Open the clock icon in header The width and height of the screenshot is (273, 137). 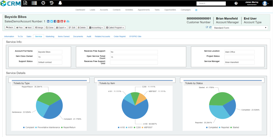(43, 3)
